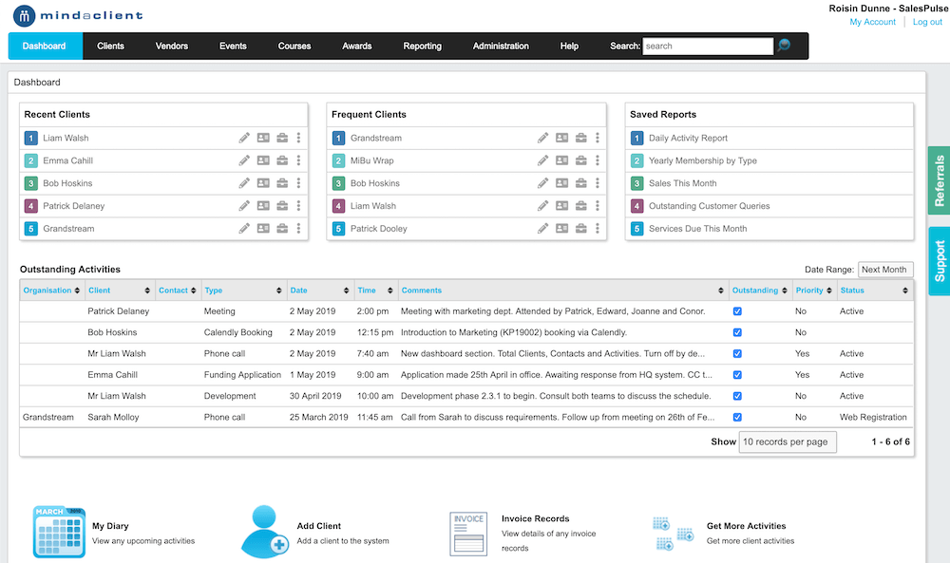Open Date Range dropdown showing Next Month
Viewport: 950px width, 563px height.
point(885,270)
